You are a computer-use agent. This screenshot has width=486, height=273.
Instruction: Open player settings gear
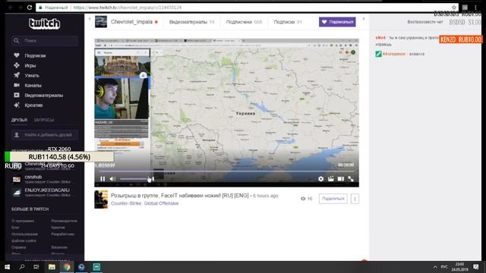point(320,179)
